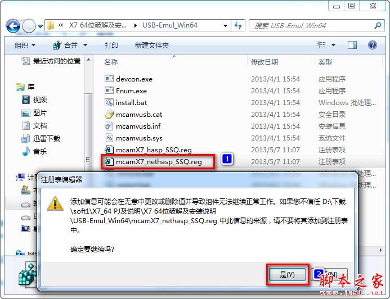Click the 视频 library film icon
The width and height of the screenshot is (390, 299).
[x=26, y=99]
